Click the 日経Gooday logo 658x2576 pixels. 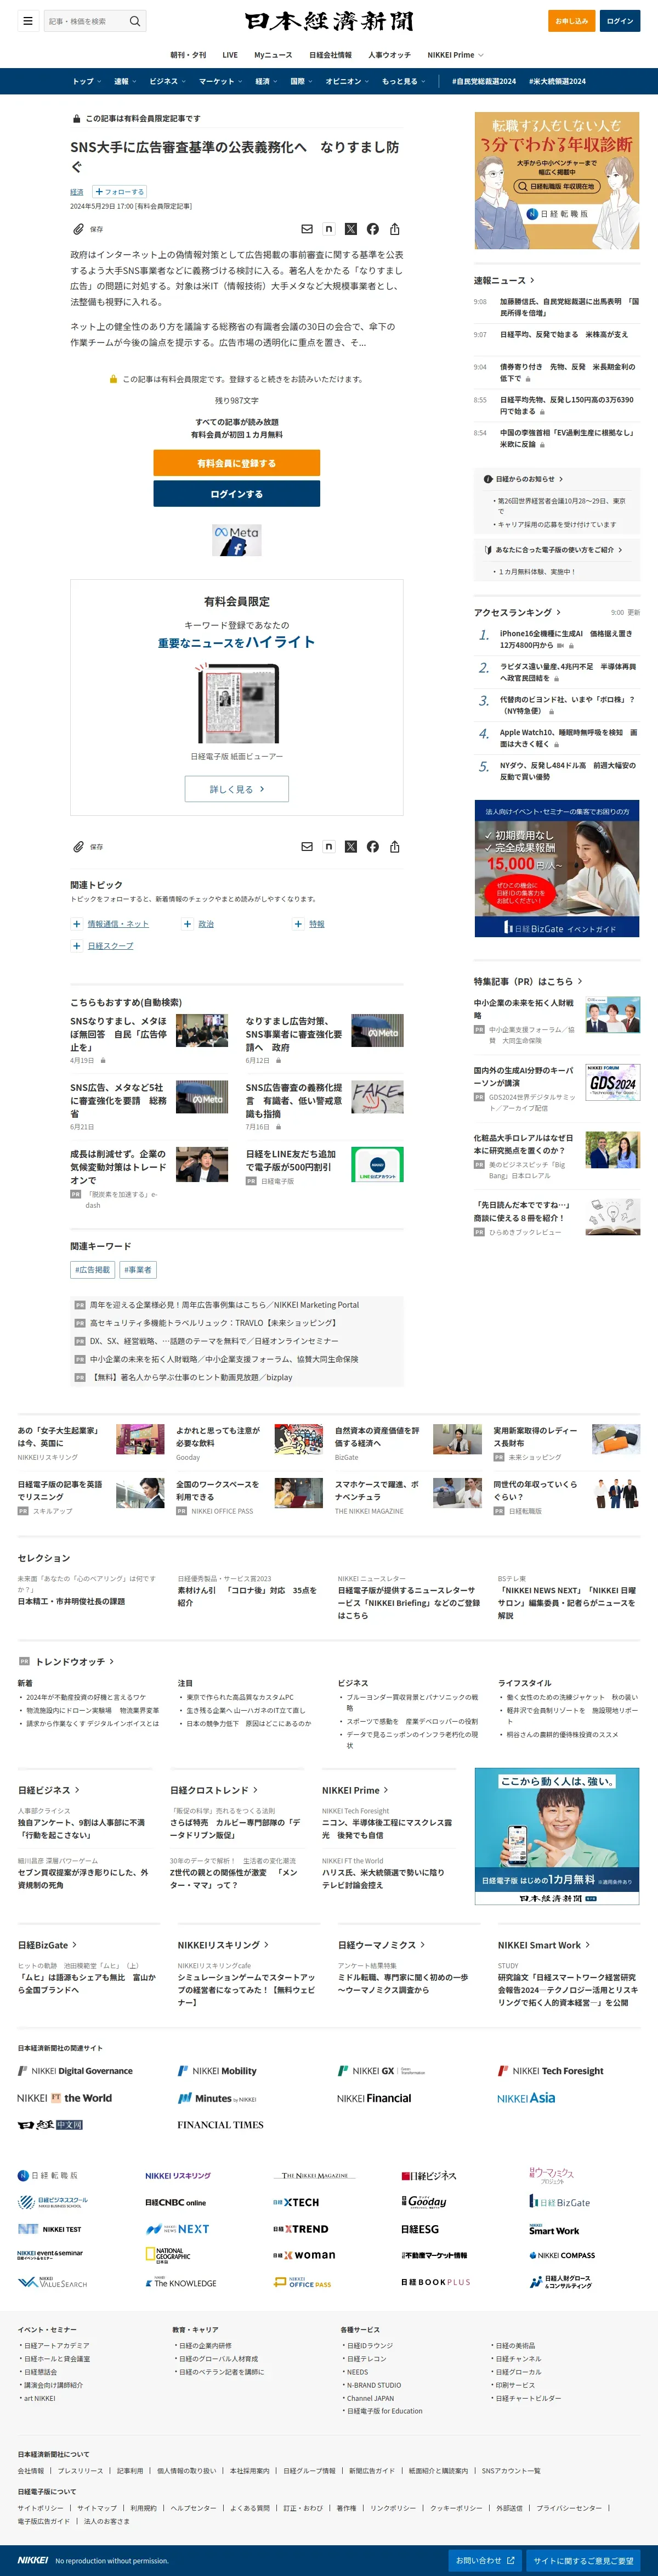click(x=423, y=2202)
